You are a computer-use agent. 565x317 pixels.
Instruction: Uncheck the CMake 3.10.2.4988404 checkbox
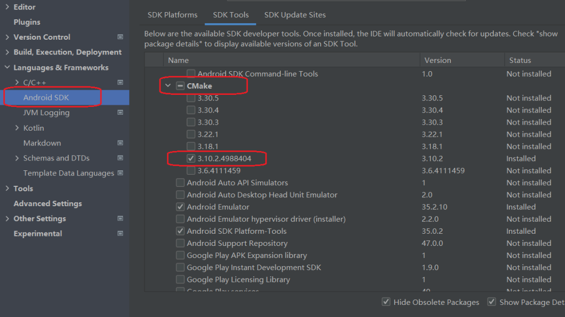click(x=191, y=159)
